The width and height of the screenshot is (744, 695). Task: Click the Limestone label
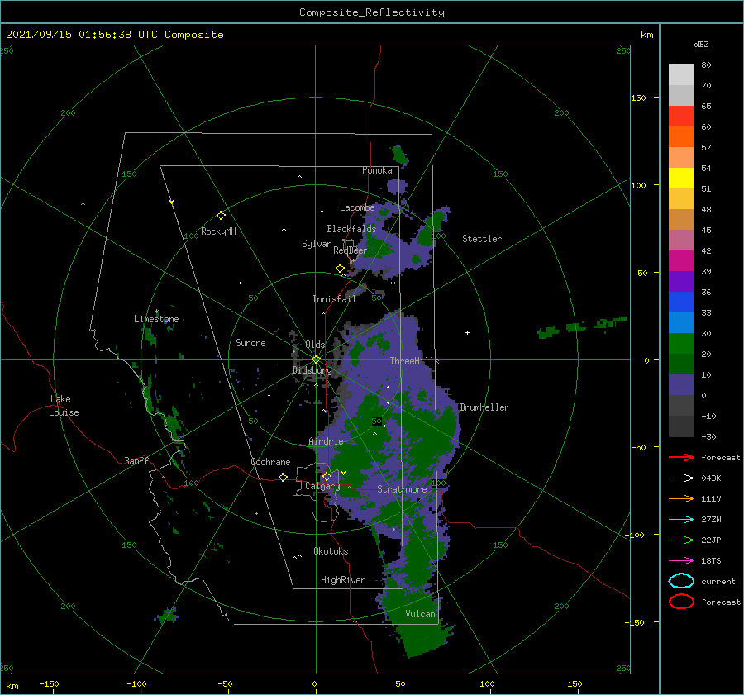click(156, 319)
